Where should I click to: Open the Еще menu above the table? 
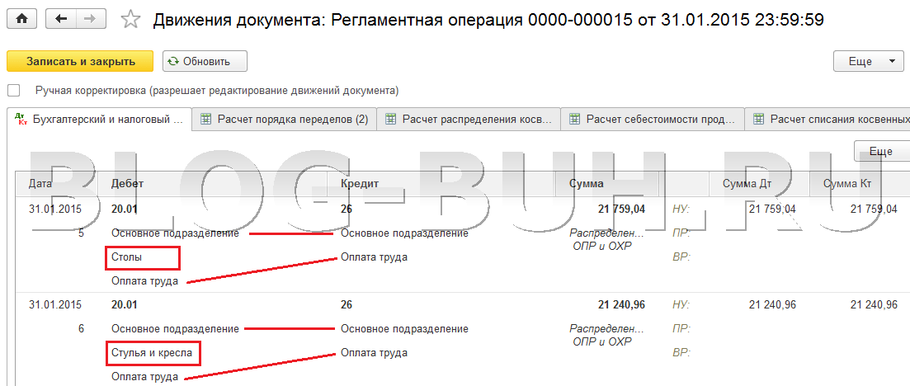[881, 151]
